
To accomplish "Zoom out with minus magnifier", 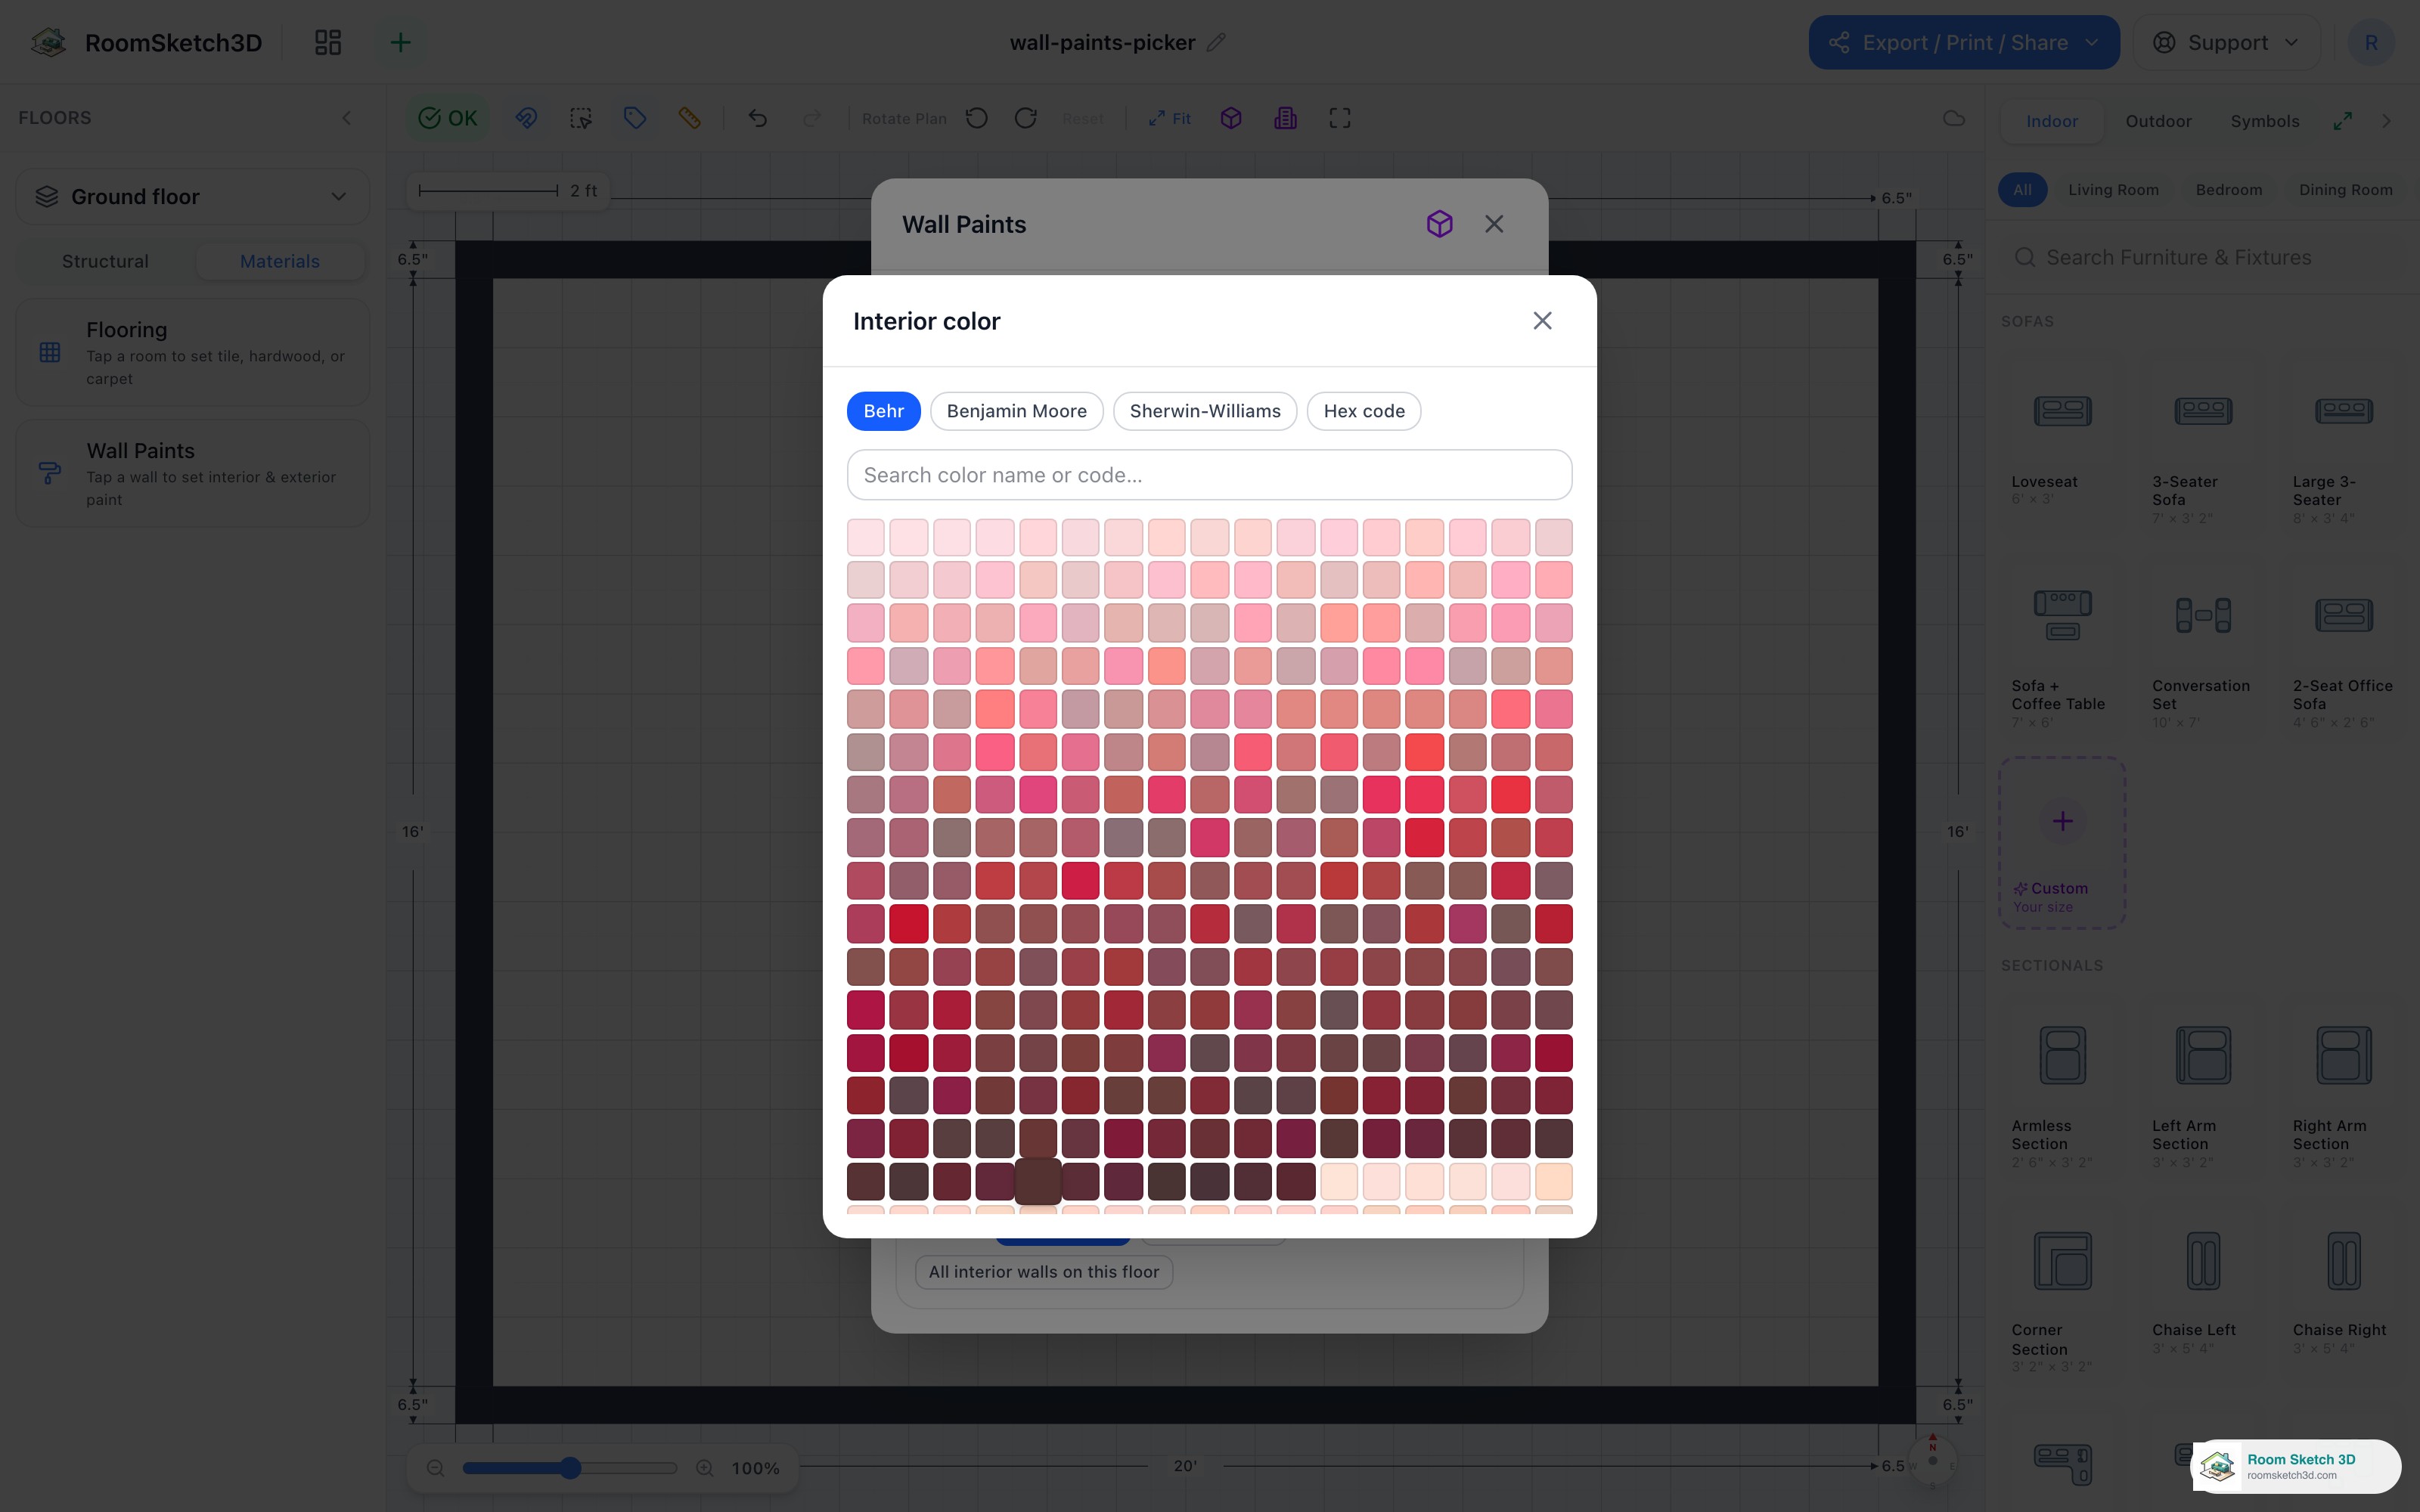I will tap(435, 1468).
